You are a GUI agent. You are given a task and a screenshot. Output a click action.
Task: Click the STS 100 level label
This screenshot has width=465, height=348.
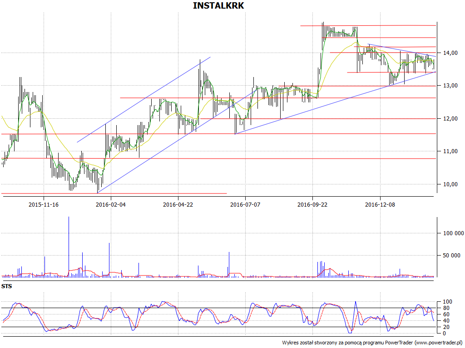[447, 302]
